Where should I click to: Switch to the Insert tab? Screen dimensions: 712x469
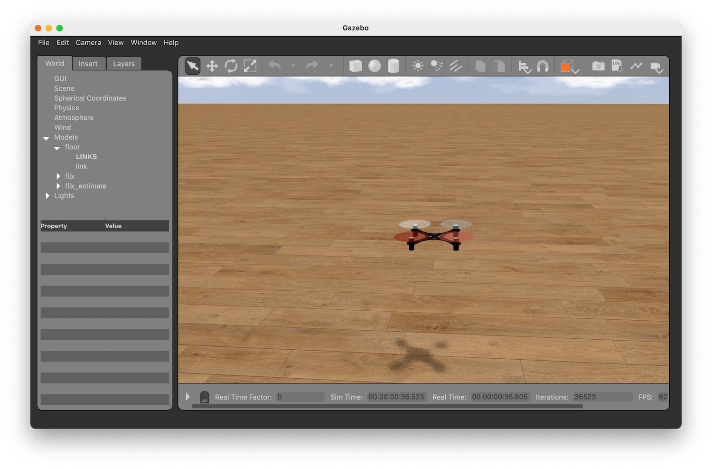click(x=89, y=63)
